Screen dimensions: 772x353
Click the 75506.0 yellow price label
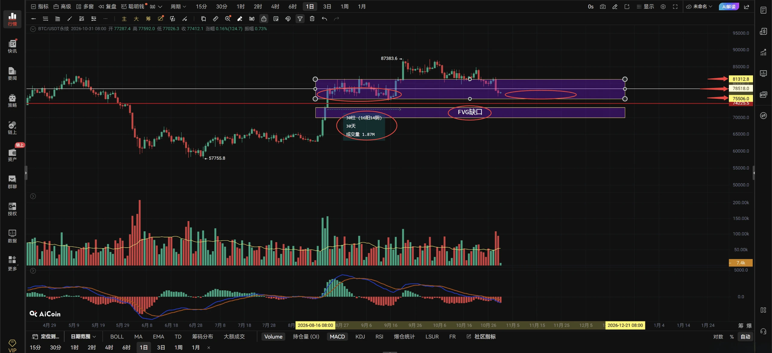click(x=741, y=98)
